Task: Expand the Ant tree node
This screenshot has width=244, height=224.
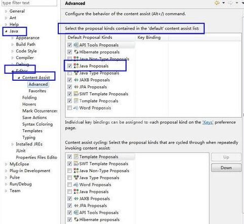Action: (x=6, y=18)
